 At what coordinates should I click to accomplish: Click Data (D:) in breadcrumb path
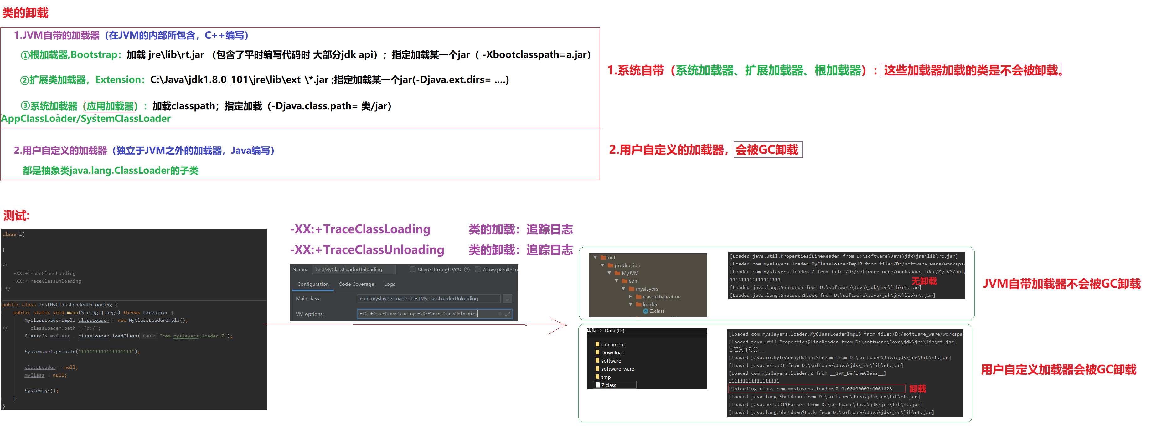click(614, 331)
